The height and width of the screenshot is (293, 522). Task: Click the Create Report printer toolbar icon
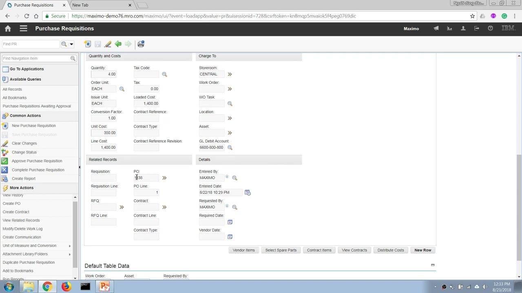coord(141,44)
